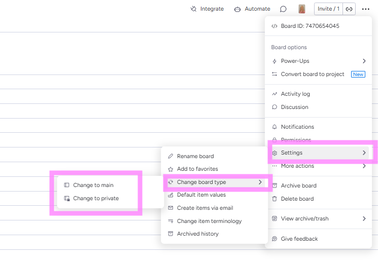The image size is (378, 262).
Task: Click the Discussion bubble icon in menu
Action: click(274, 107)
